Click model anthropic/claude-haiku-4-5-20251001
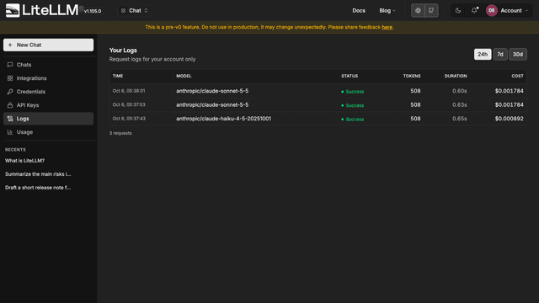This screenshot has width=539, height=303. pos(223,119)
